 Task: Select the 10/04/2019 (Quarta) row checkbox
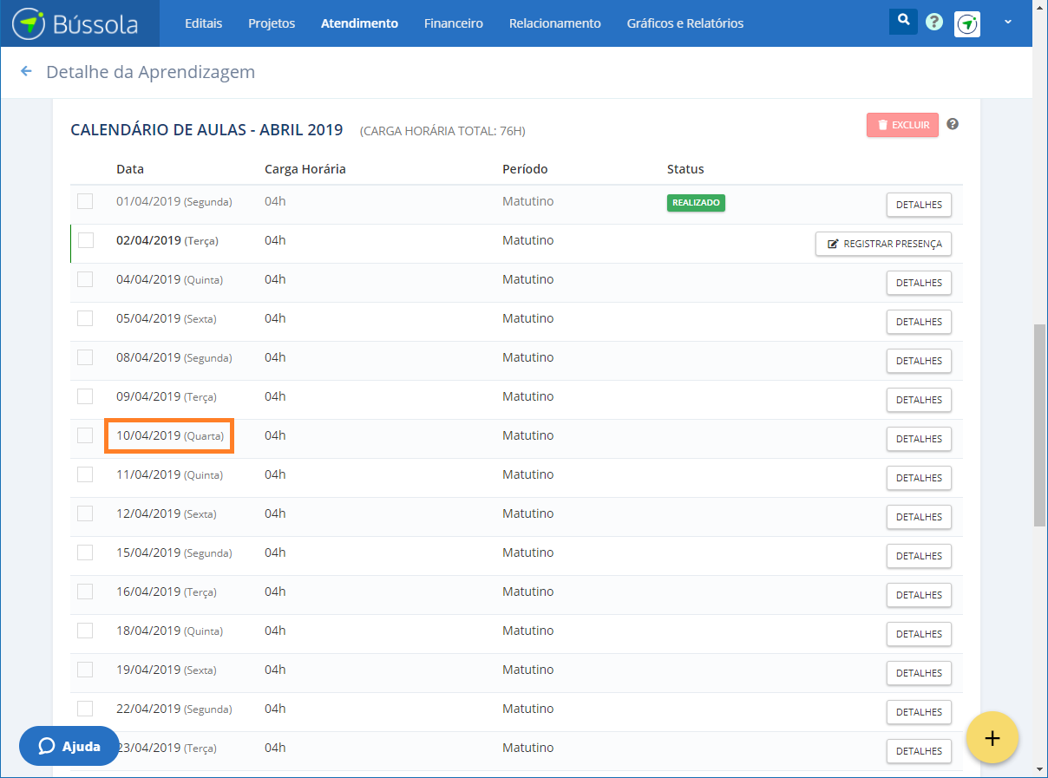coord(85,435)
